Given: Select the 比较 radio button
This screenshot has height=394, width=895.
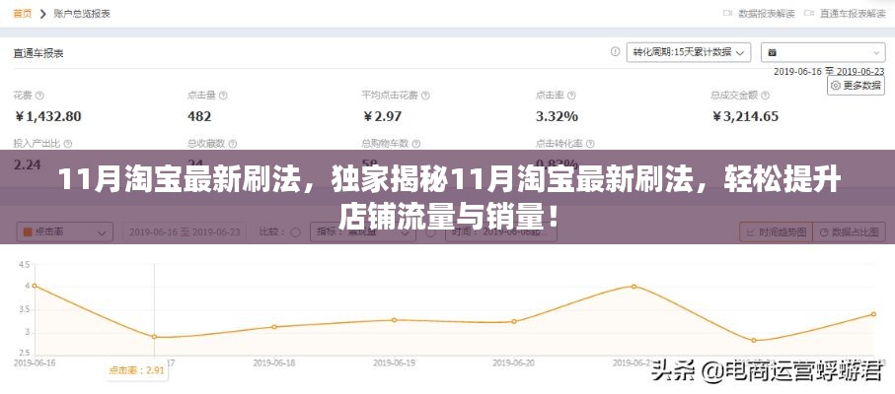Looking at the screenshot, I should point(295,232).
